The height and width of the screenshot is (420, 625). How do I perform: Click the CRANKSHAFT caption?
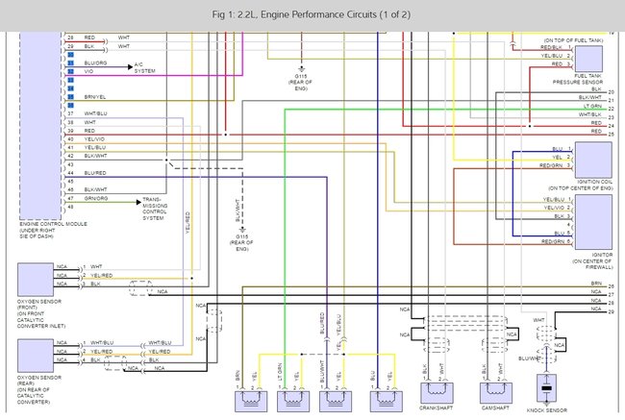(437, 408)
